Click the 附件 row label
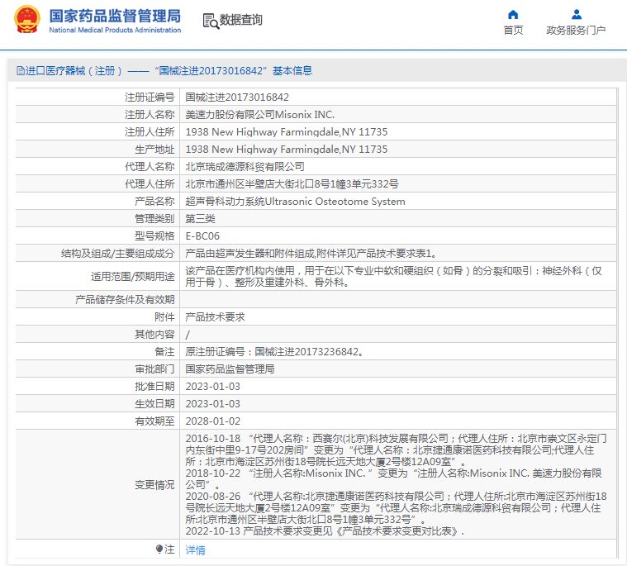This screenshot has width=627, height=566. [x=164, y=317]
